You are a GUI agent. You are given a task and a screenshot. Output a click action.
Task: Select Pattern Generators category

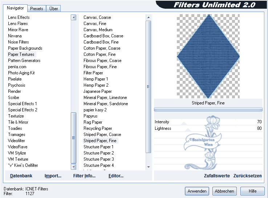pos(24,61)
